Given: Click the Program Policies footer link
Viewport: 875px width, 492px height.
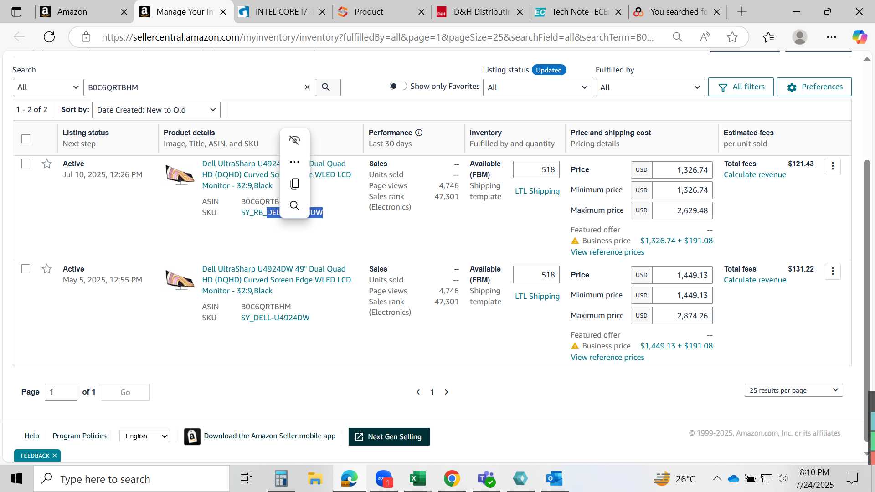Looking at the screenshot, I should click(79, 436).
